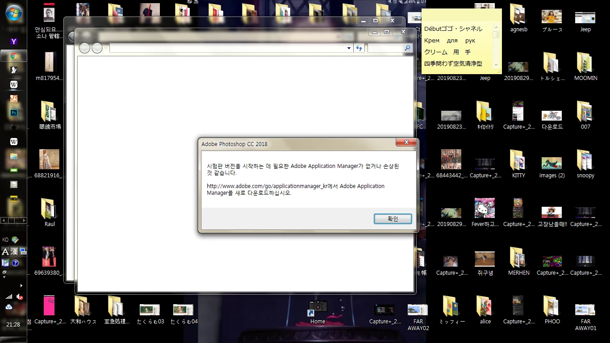The image size is (610, 343).
Task: Open the Wikipedia icon just above JR Tours
Action: point(14,84)
